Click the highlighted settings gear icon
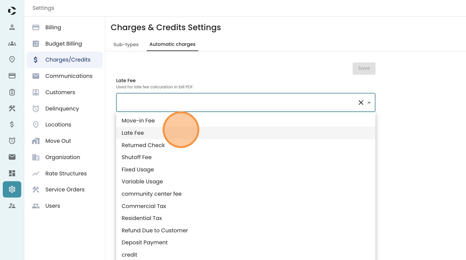The height and width of the screenshot is (260, 466). point(12,189)
